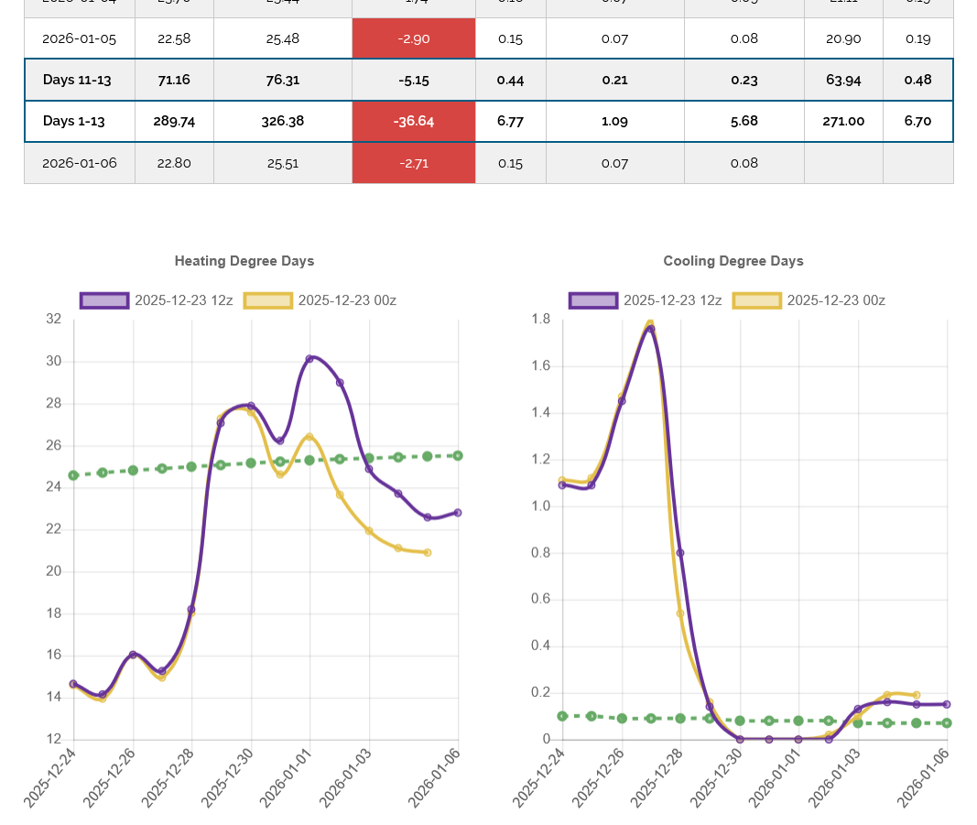This screenshot has height=825, width=977.
Task: Click the last purple point on the cooling chart
Action: pyautogui.click(x=947, y=704)
